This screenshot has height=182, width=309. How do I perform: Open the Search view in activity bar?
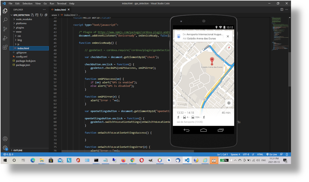[5, 20]
